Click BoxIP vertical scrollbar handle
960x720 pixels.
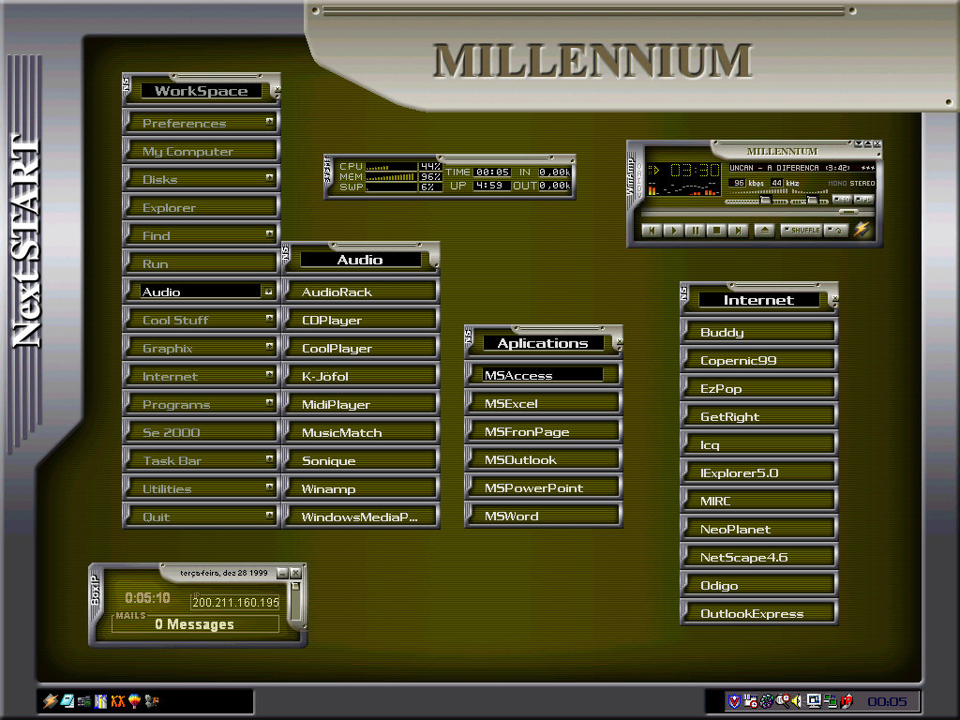(x=295, y=586)
